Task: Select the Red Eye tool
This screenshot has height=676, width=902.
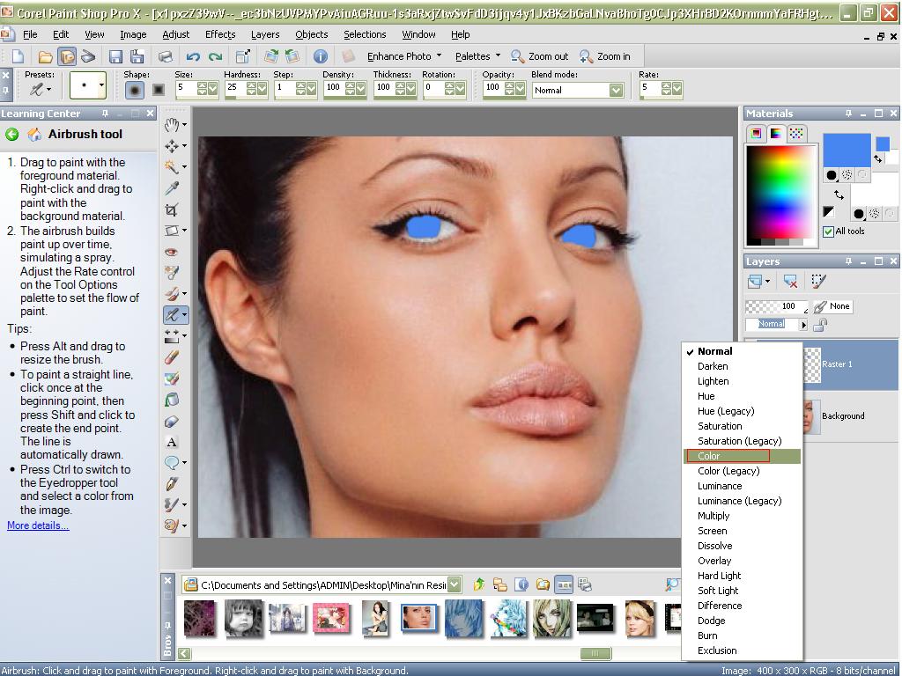Action: coord(171,252)
